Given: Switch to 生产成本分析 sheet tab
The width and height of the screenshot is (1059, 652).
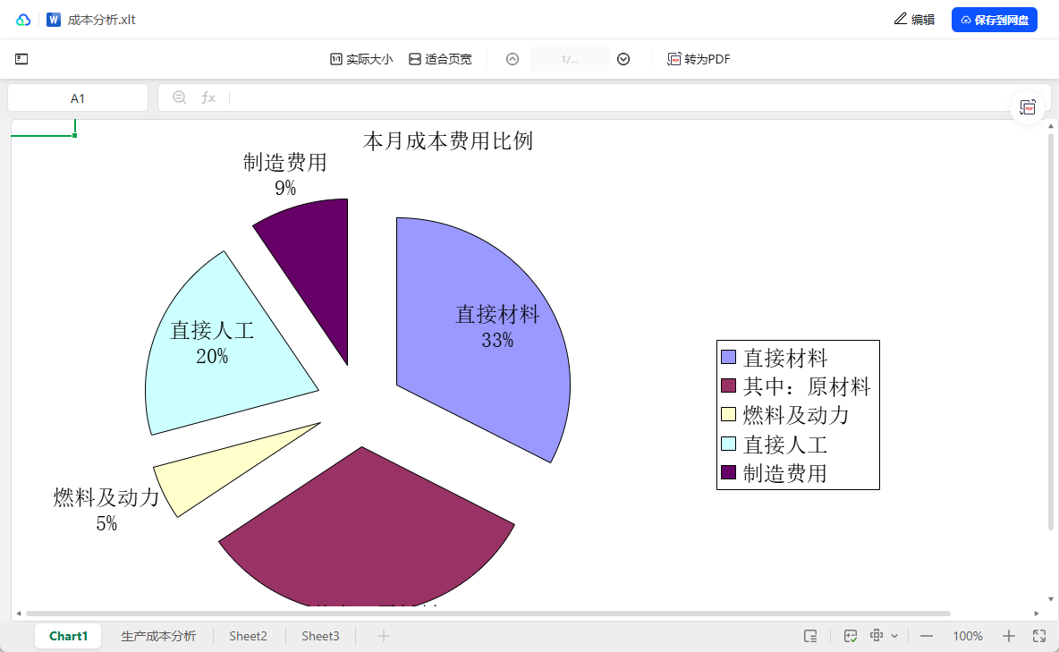Looking at the screenshot, I should [x=158, y=636].
